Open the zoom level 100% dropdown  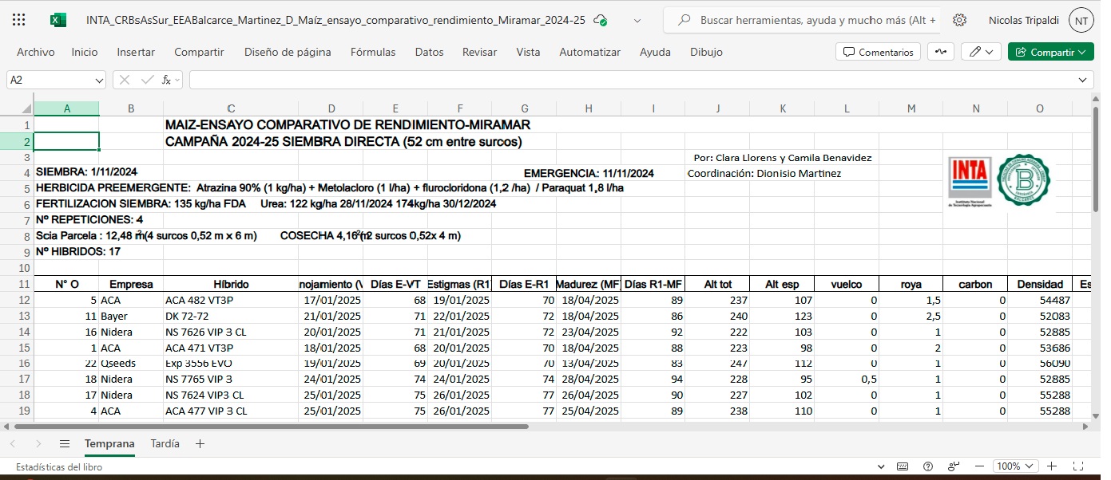pos(1015,466)
